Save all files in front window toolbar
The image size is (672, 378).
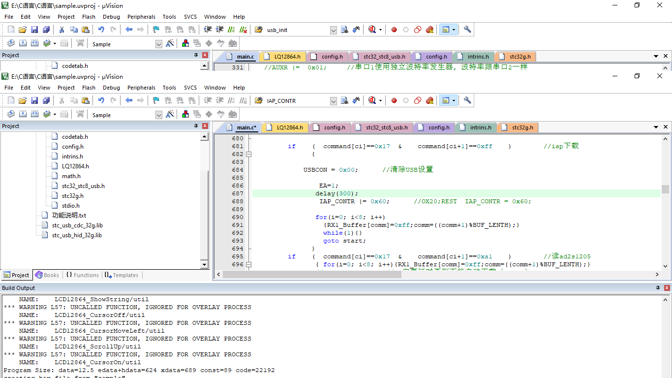click(x=46, y=100)
